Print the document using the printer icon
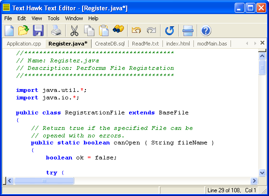 56,30
